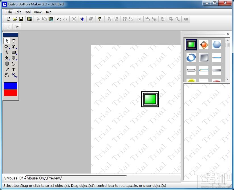Click the blue color swatch
Viewport: 234px width, 190px height.
coord(11,86)
